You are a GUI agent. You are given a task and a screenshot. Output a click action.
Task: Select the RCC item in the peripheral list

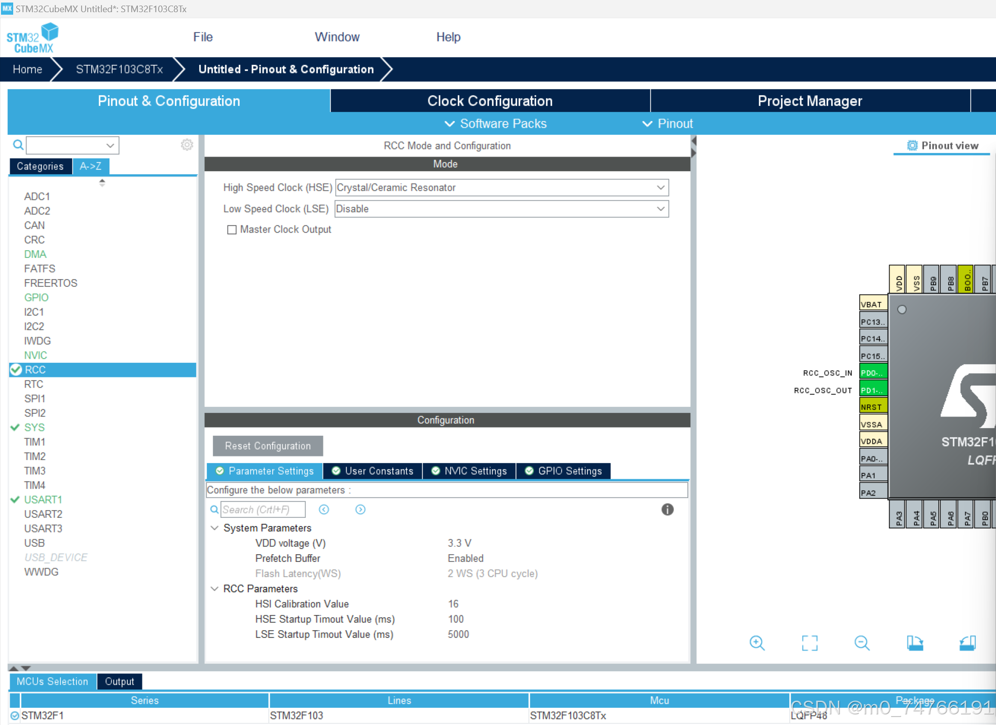tap(35, 370)
